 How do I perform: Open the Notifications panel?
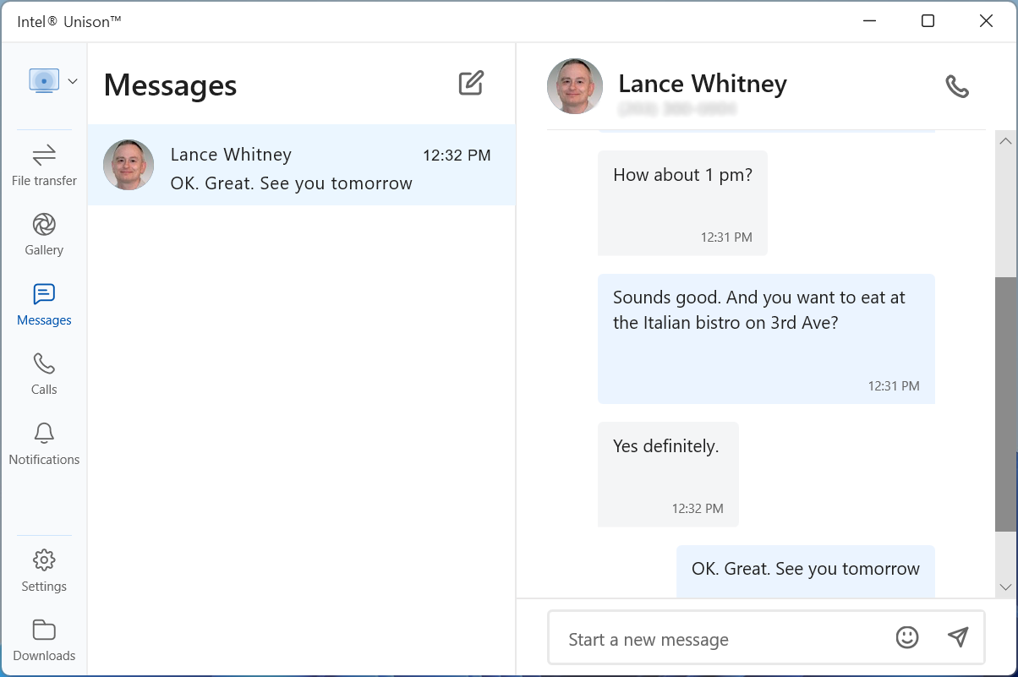(44, 444)
